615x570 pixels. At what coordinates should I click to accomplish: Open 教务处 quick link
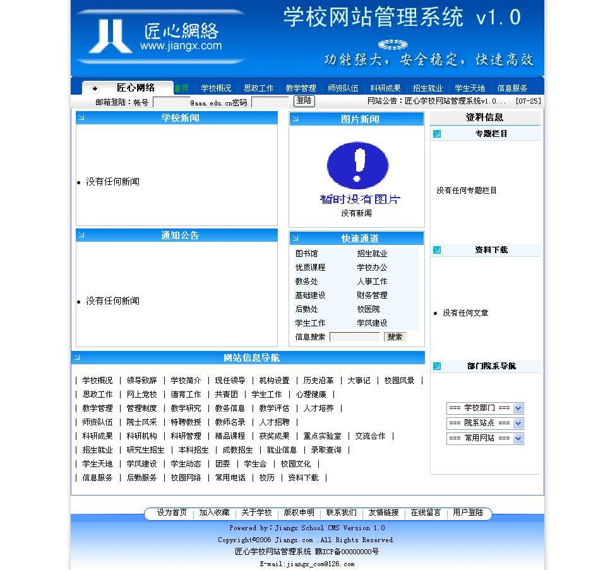coord(307,282)
